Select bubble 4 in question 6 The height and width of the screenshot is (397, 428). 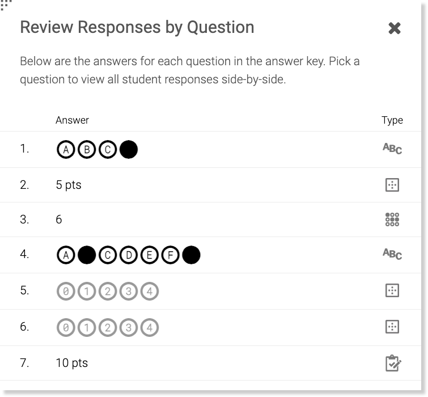[150, 328]
